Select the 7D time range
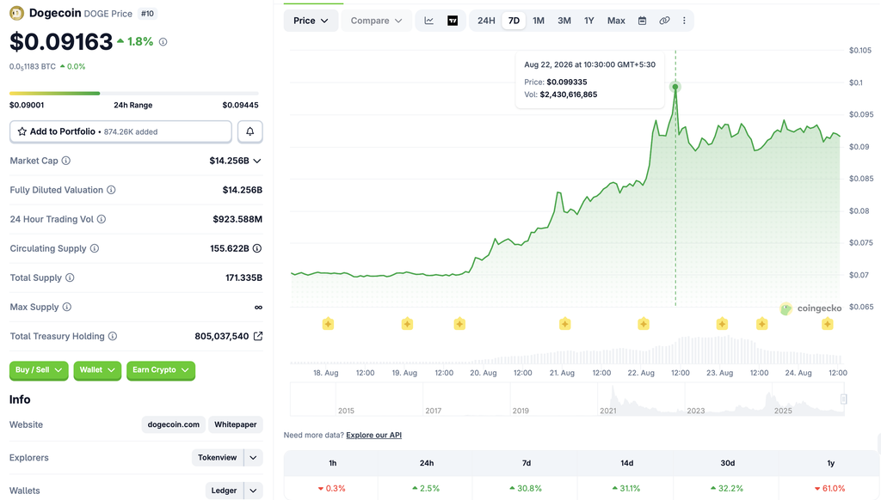This screenshot has height=500, width=881. 514,21
